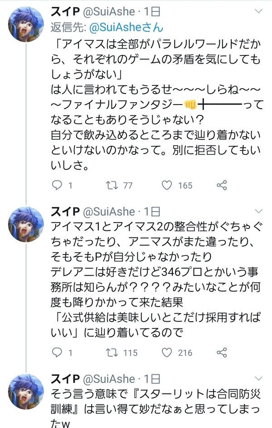Screen dimensions: 272x428
Task: Open スイP's avatar on first tweet
Action: pyautogui.click(x=26, y=24)
